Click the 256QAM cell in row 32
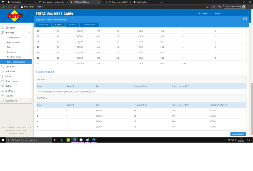 click(80, 63)
